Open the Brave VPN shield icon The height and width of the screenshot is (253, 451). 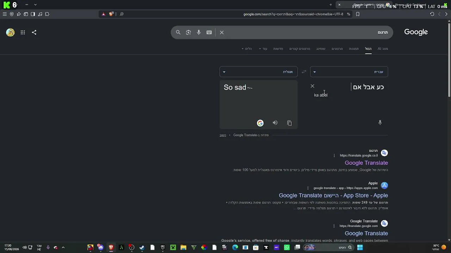point(12,14)
